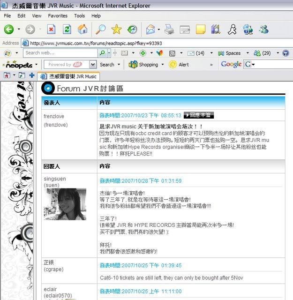
Task: Open the Research books icon
Action: pos(216,30)
